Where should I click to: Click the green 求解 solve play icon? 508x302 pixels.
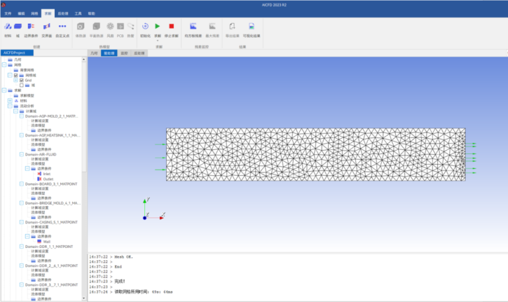point(157,26)
